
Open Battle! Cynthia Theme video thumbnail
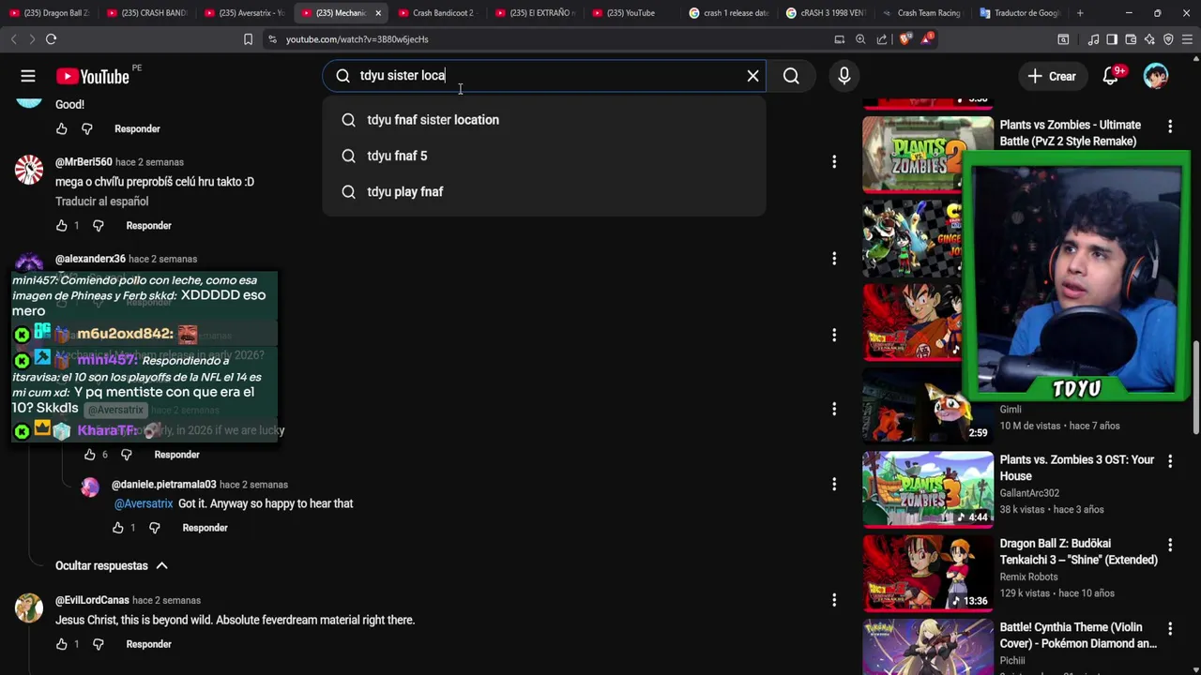tap(928, 647)
